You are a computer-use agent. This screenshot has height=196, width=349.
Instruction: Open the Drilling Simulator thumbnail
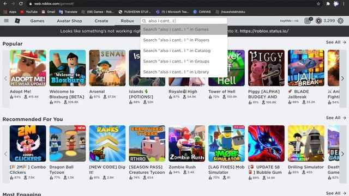click(x=306, y=144)
